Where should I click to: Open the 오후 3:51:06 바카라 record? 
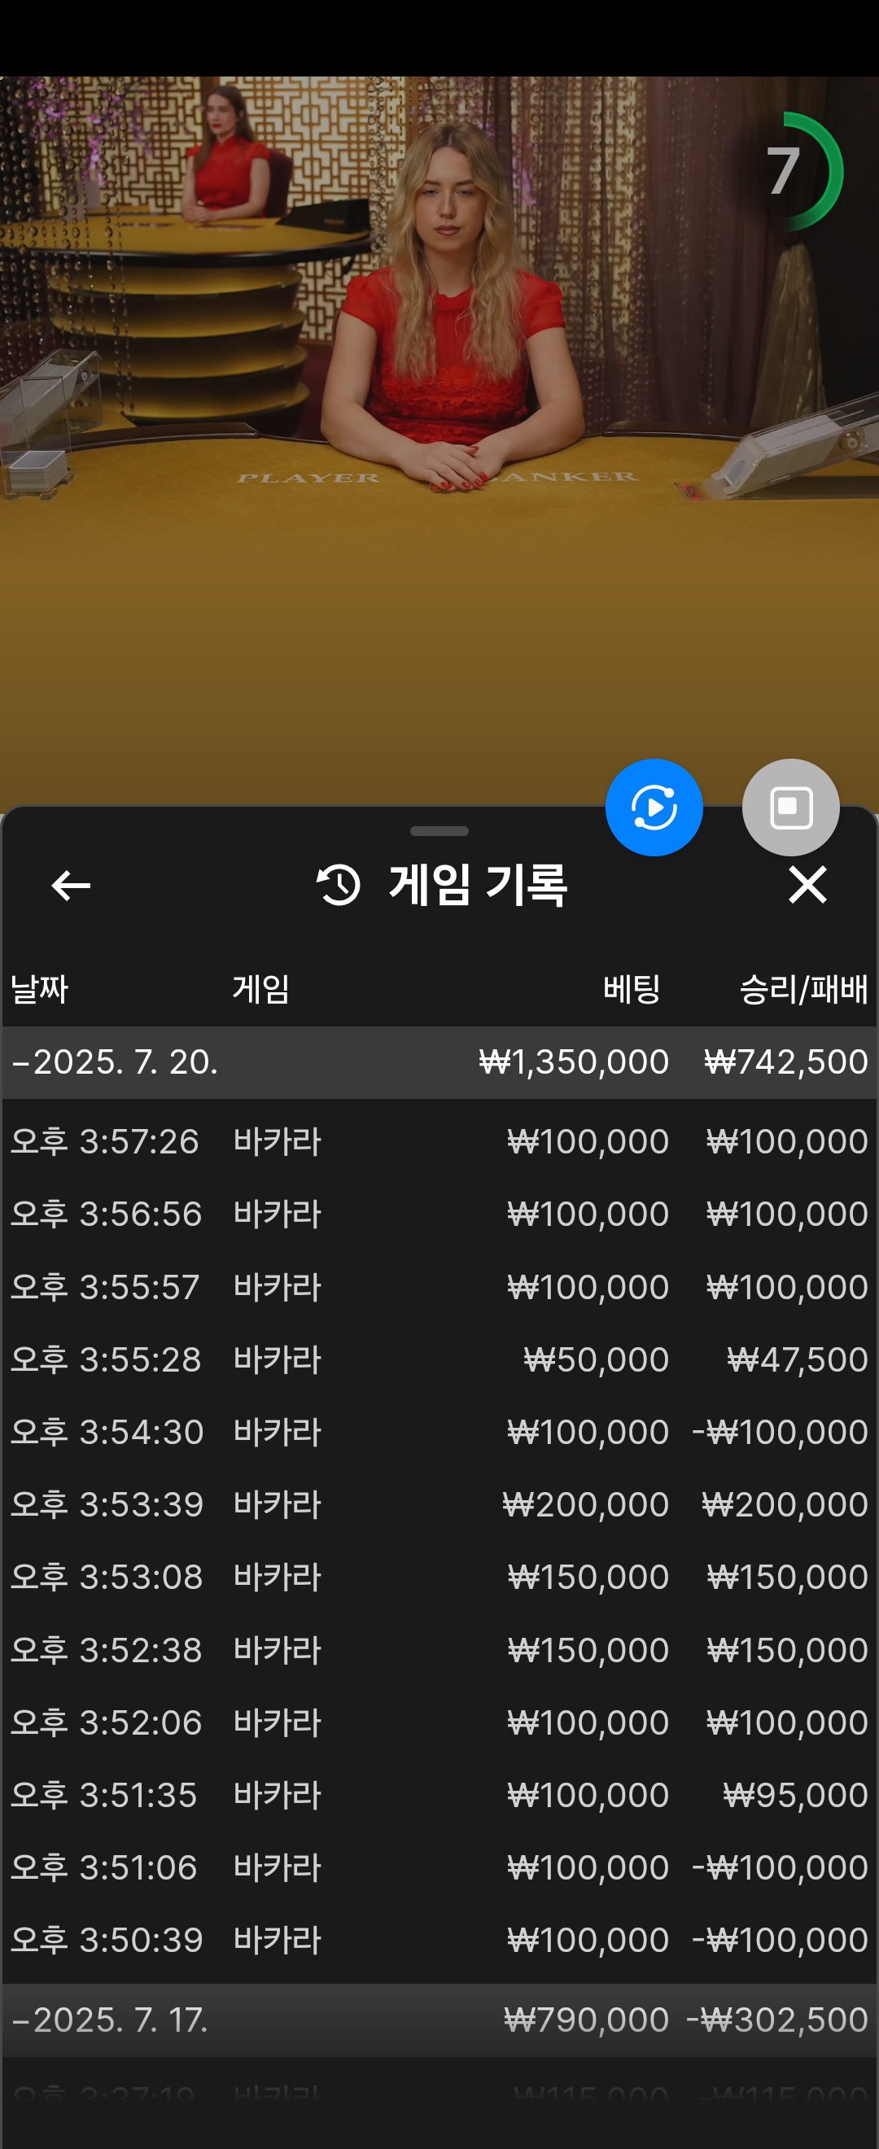tap(439, 1867)
